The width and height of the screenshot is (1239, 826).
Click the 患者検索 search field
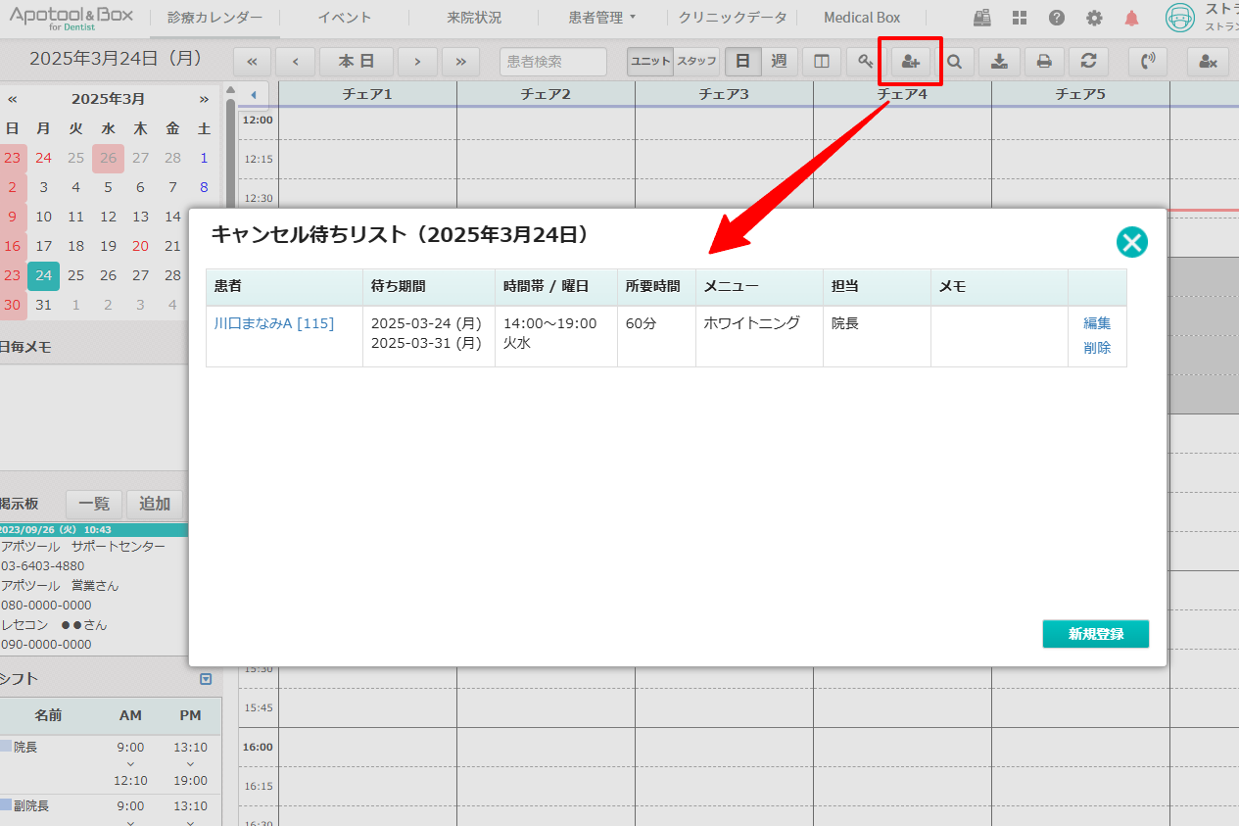[553, 62]
